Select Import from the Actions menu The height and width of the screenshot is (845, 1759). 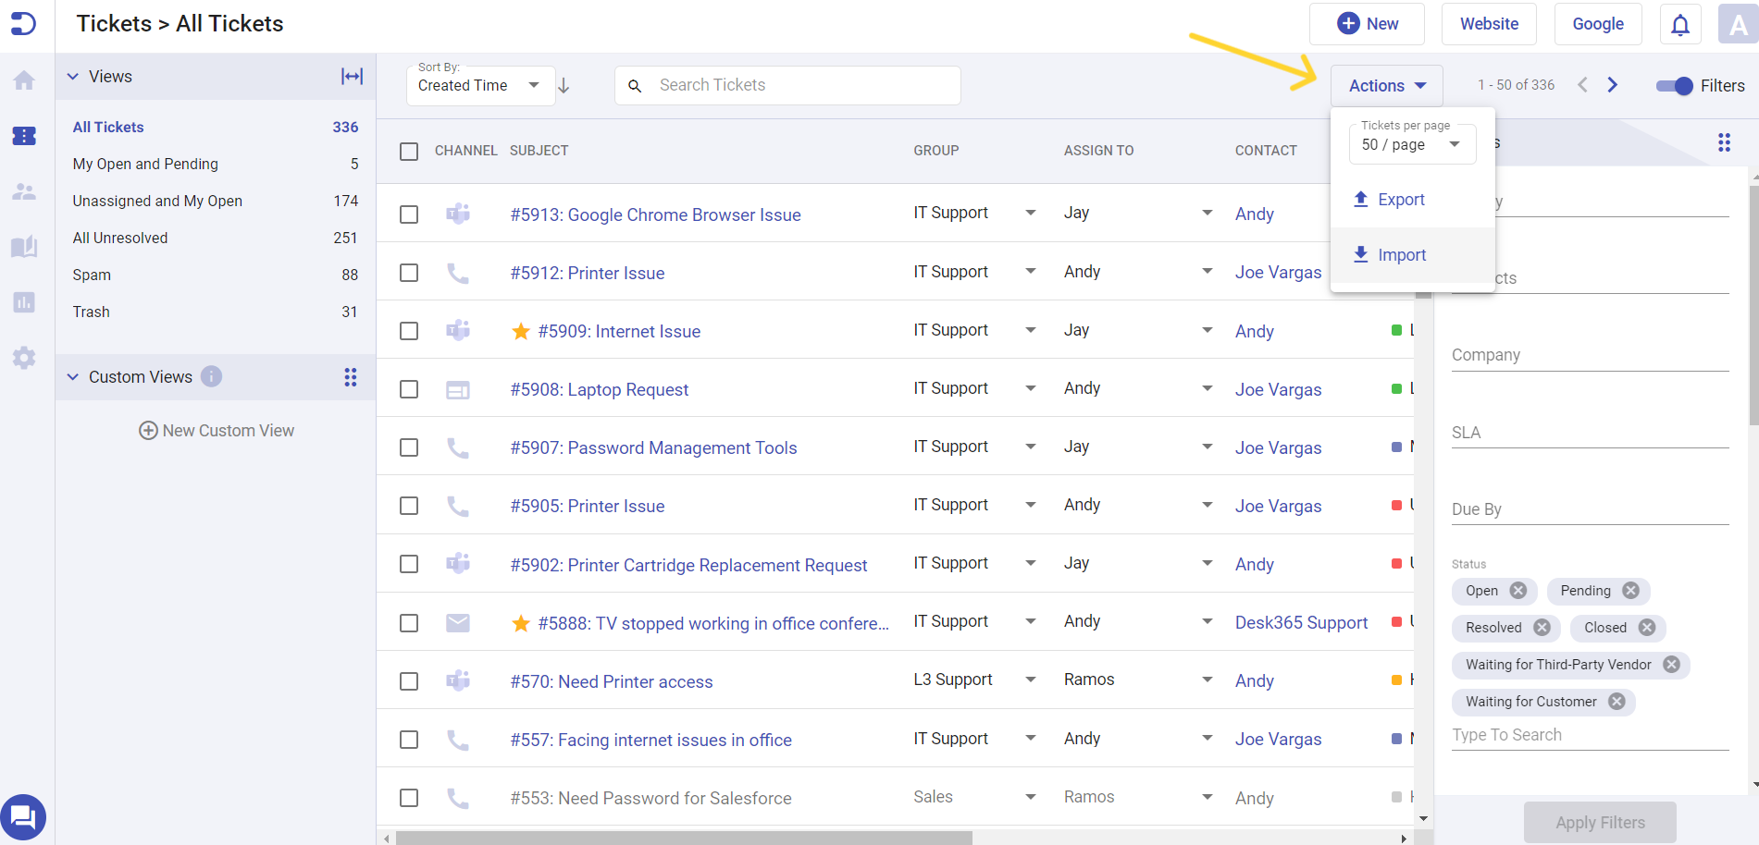click(1402, 254)
